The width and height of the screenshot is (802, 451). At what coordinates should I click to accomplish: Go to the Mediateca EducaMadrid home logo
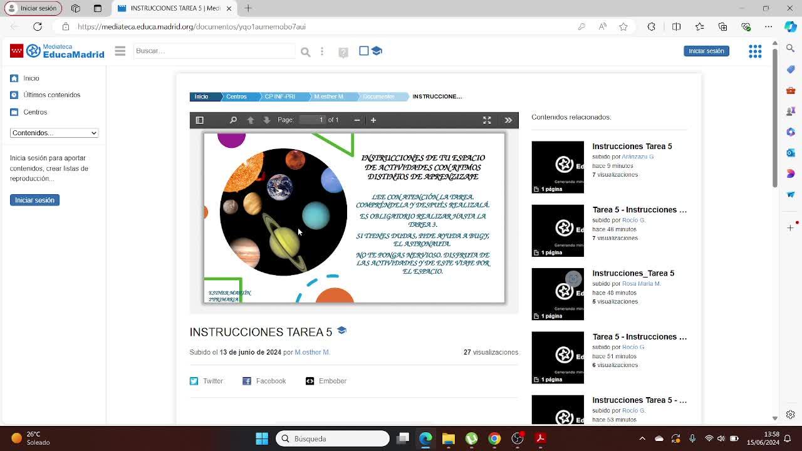tap(57, 51)
